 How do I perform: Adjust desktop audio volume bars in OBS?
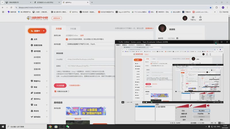tap(200, 106)
